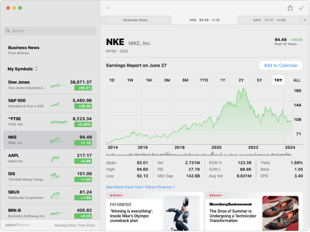Select the S&P 500 symbol row
The width and height of the screenshot is (310, 232).
[50, 103]
